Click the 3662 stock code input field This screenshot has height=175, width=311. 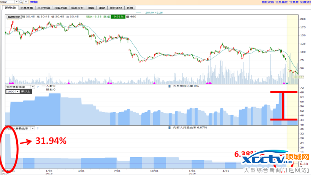7,2
